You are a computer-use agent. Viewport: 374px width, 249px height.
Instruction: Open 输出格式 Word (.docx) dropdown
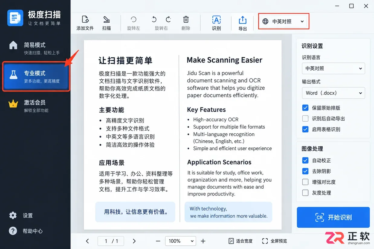334,93
